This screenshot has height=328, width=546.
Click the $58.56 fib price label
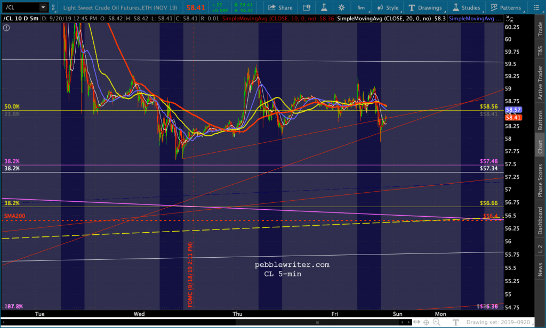tap(488, 106)
